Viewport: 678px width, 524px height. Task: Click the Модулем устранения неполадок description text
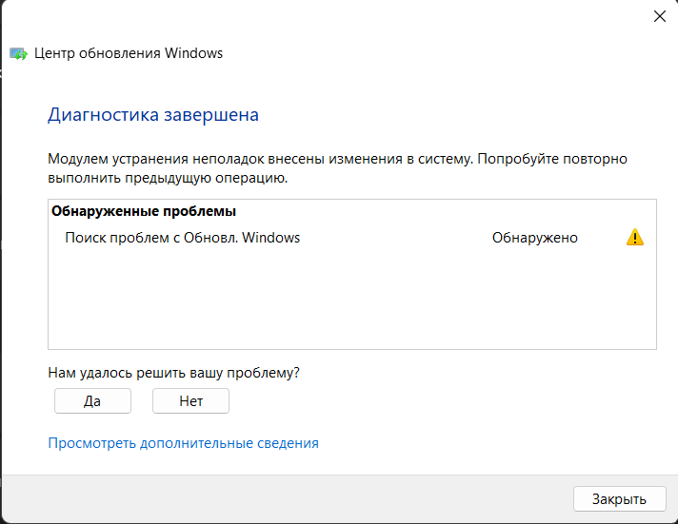(x=337, y=168)
